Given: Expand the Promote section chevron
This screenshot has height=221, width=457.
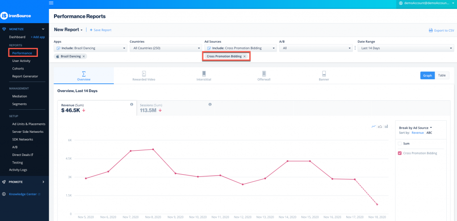Looking at the screenshot, I should pyautogui.click(x=43, y=182).
